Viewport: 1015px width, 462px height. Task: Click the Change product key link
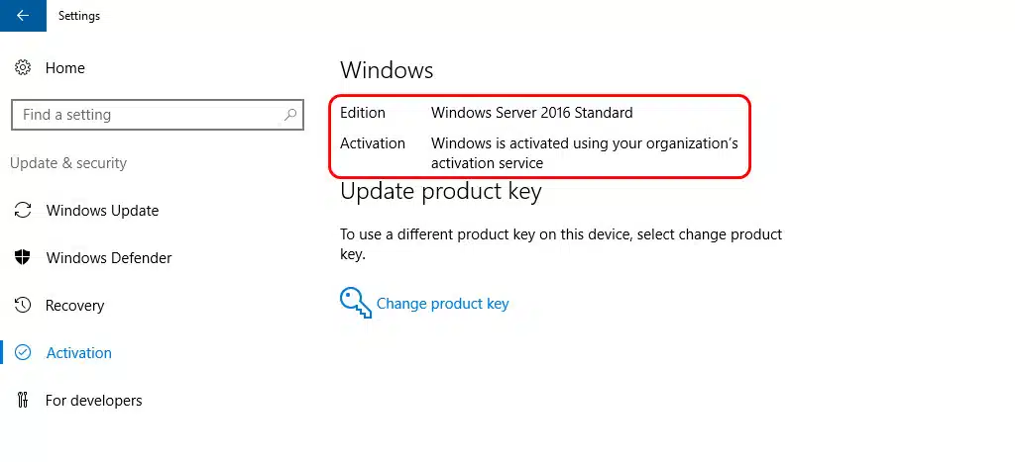point(442,304)
